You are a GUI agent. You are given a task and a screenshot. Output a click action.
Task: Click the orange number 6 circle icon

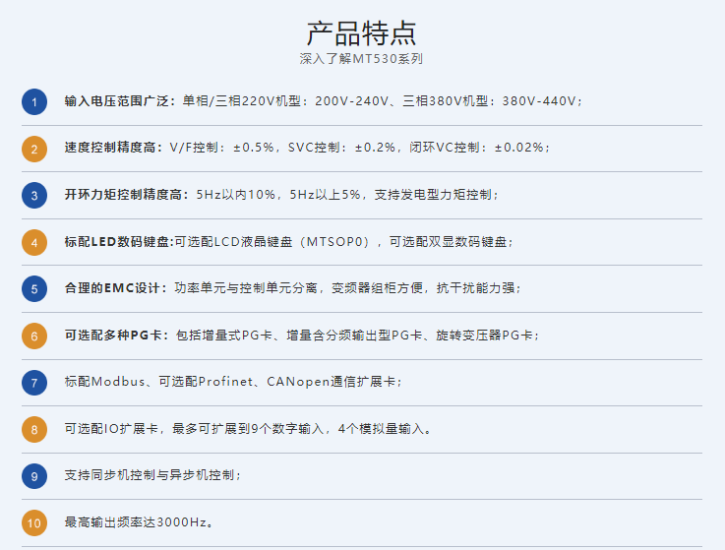[x=34, y=336]
